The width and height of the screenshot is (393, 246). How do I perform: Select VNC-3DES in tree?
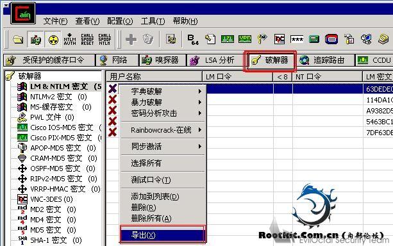[51, 199]
